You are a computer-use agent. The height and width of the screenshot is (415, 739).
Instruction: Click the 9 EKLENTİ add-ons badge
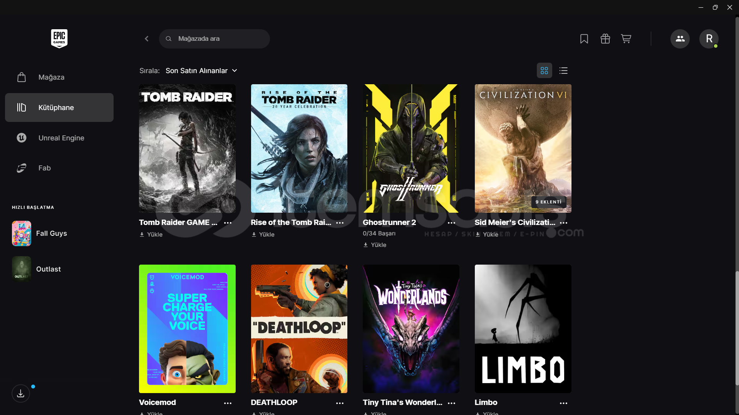click(548, 202)
